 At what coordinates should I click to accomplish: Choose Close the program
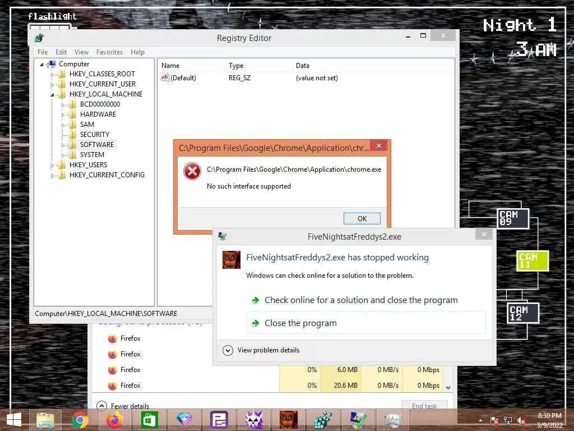(x=366, y=323)
